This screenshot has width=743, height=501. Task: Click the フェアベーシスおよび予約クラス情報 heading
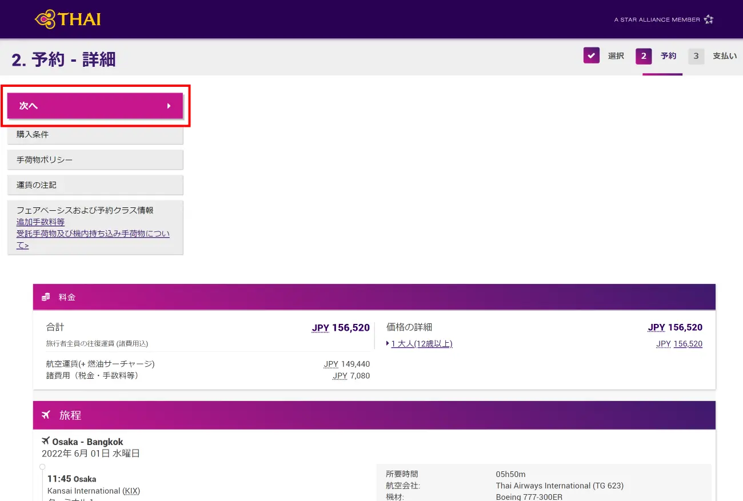pyautogui.click(x=85, y=210)
